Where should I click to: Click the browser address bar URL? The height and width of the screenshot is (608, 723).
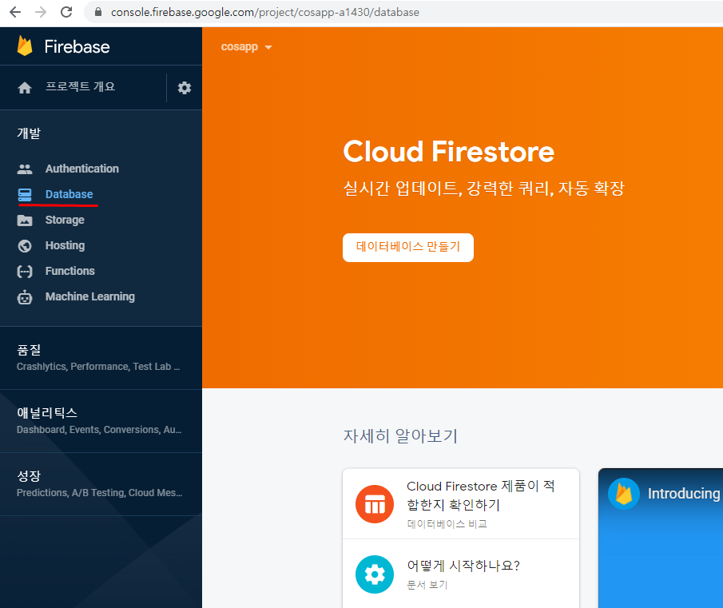coord(265,12)
